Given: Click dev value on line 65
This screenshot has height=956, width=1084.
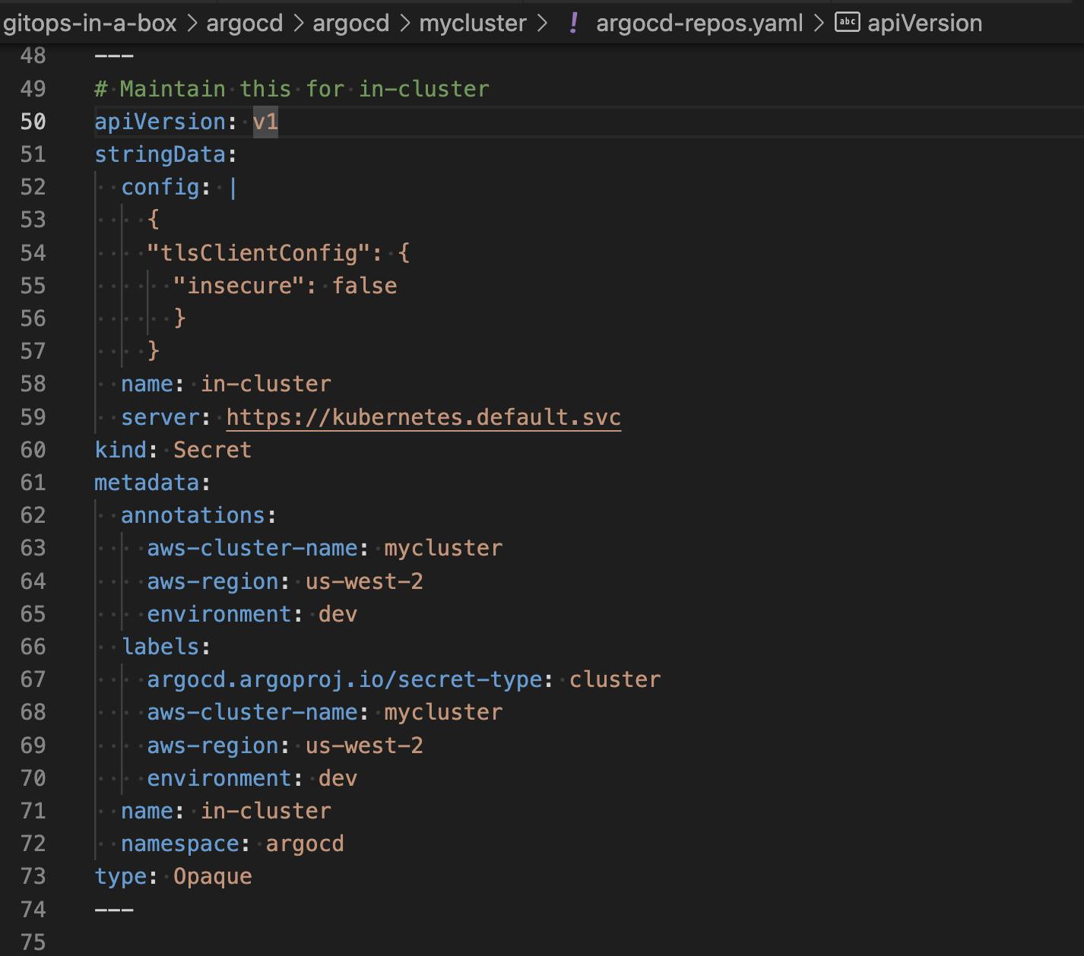Looking at the screenshot, I should point(338,614).
